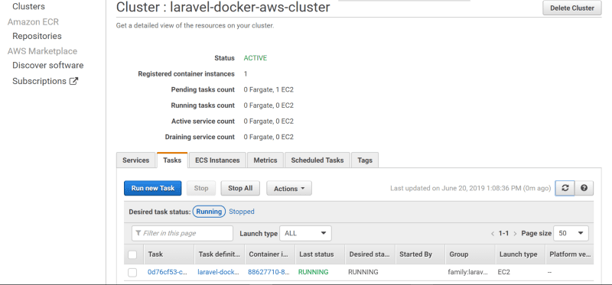Open the Scheduled Tasks tab
This screenshot has height=285, width=612.
317,160
